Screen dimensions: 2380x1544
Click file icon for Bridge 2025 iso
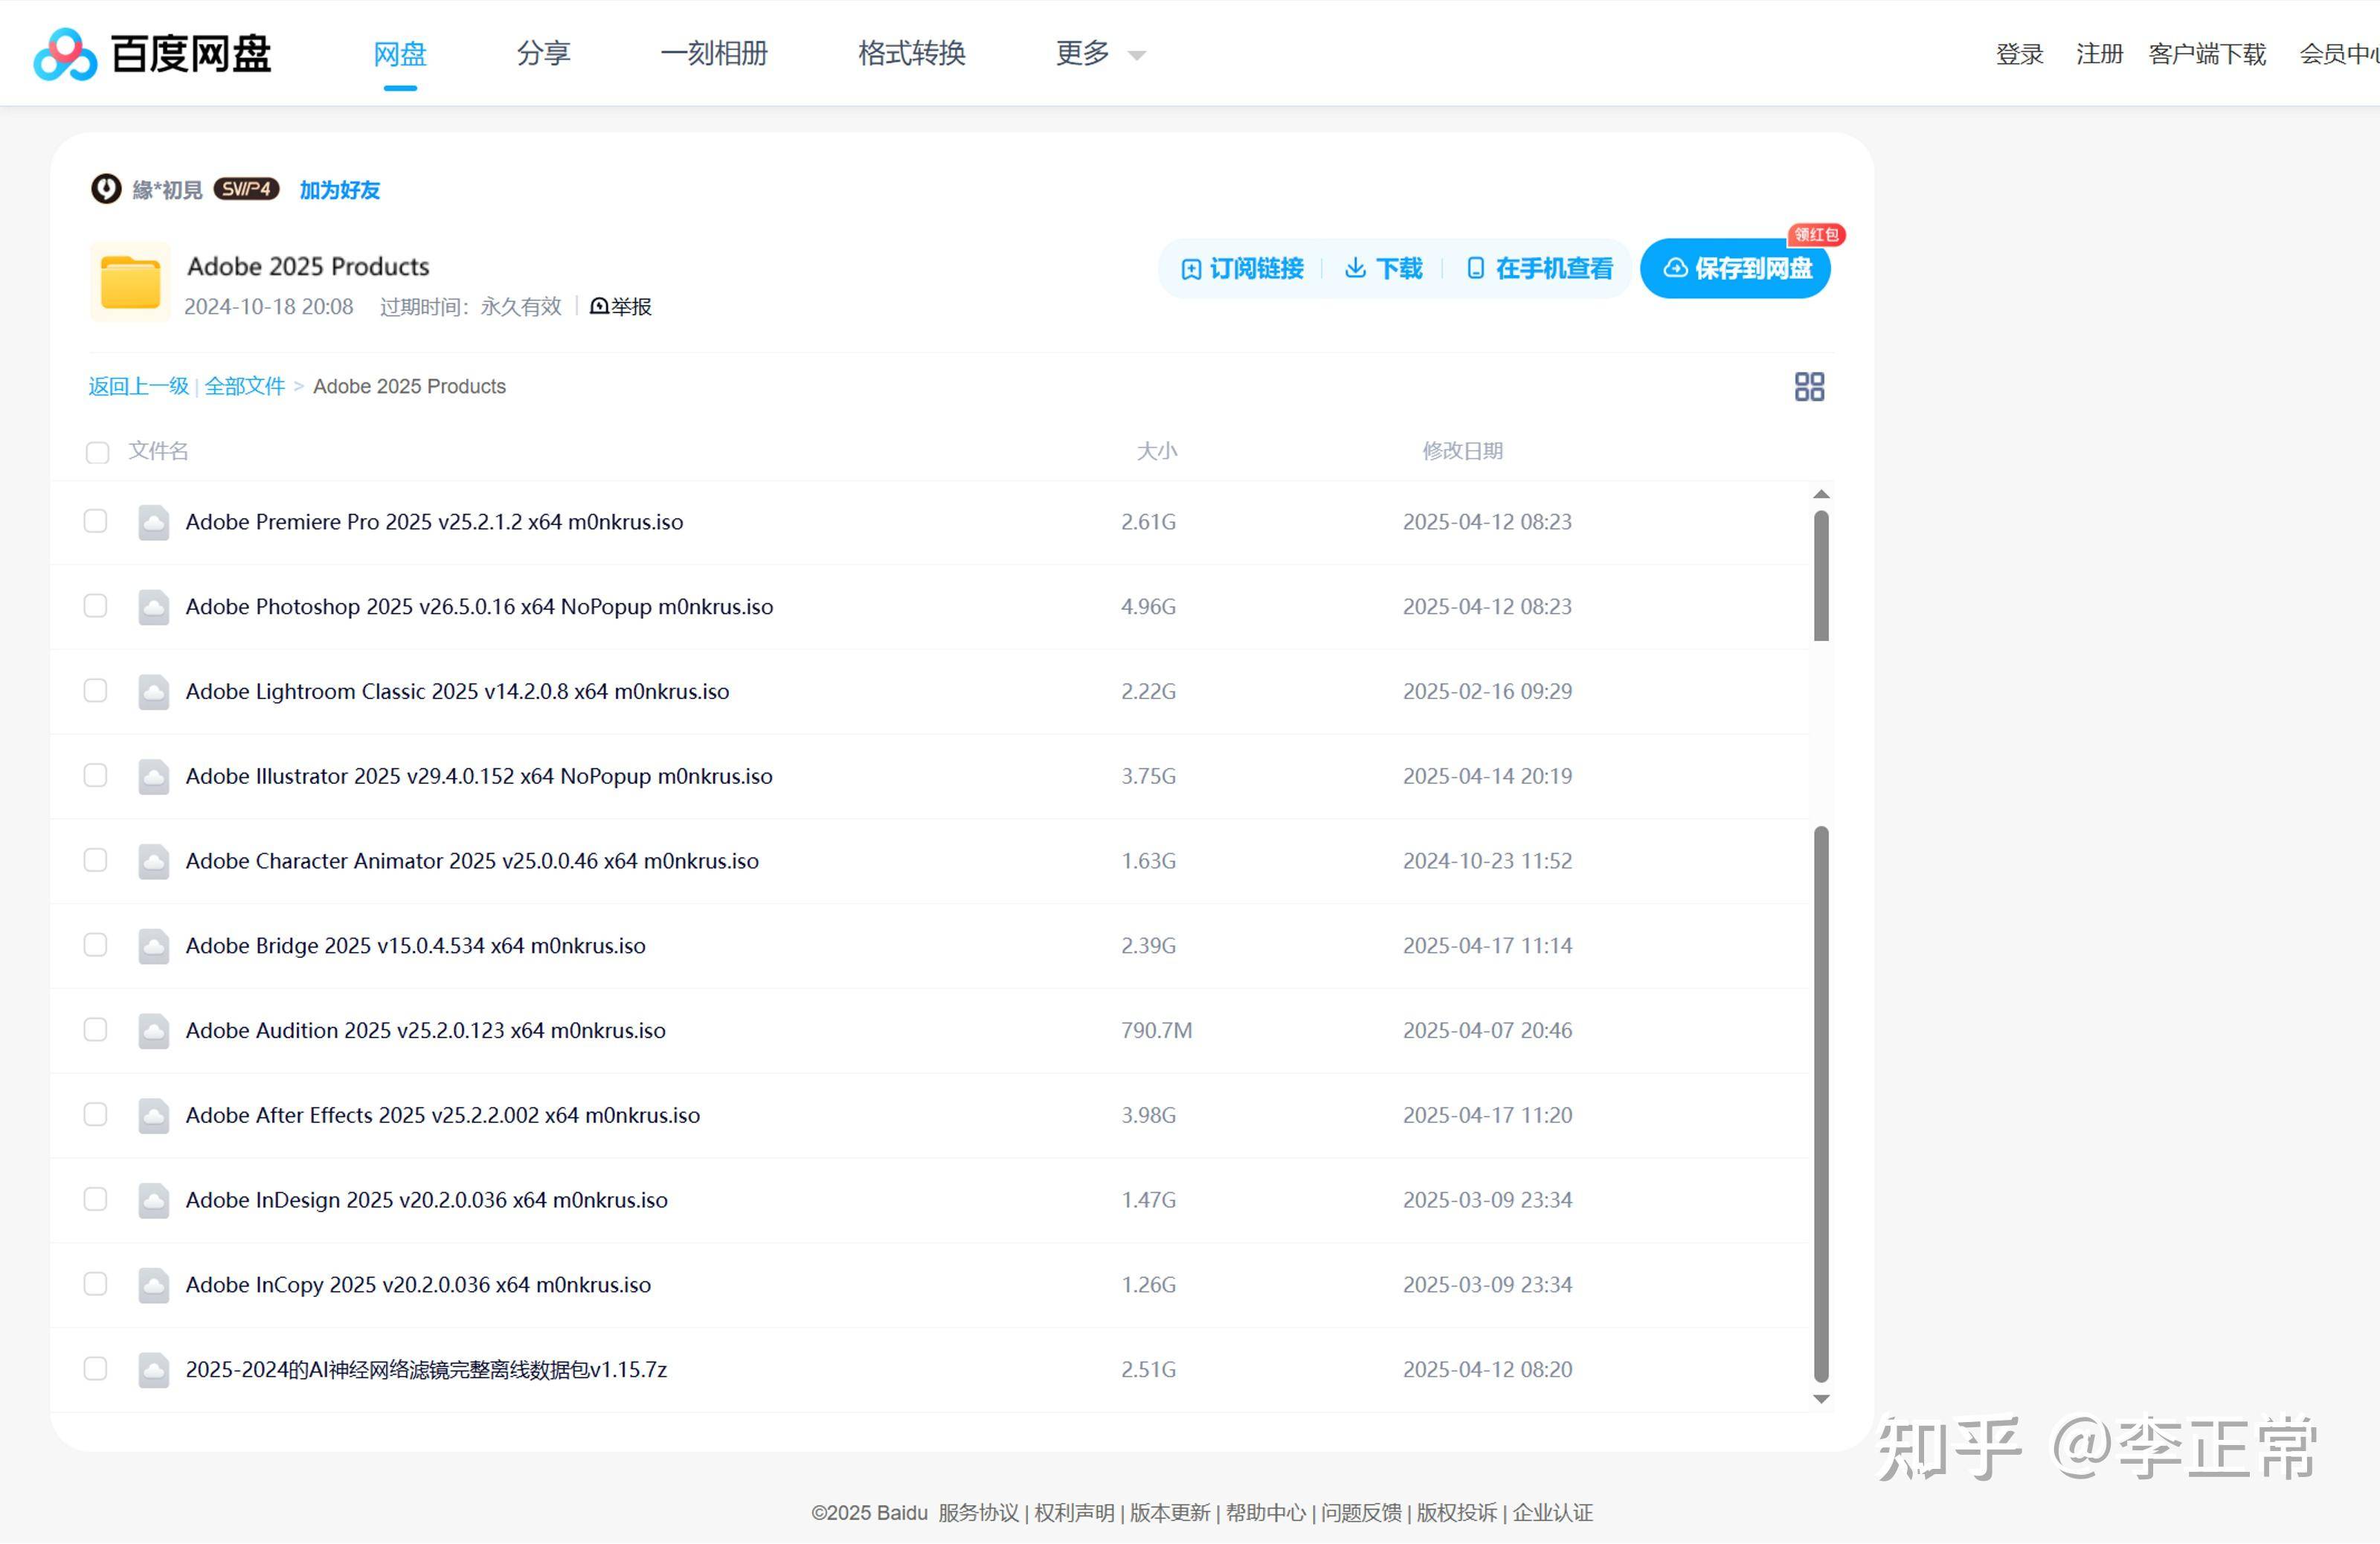pyautogui.click(x=153, y=946)
